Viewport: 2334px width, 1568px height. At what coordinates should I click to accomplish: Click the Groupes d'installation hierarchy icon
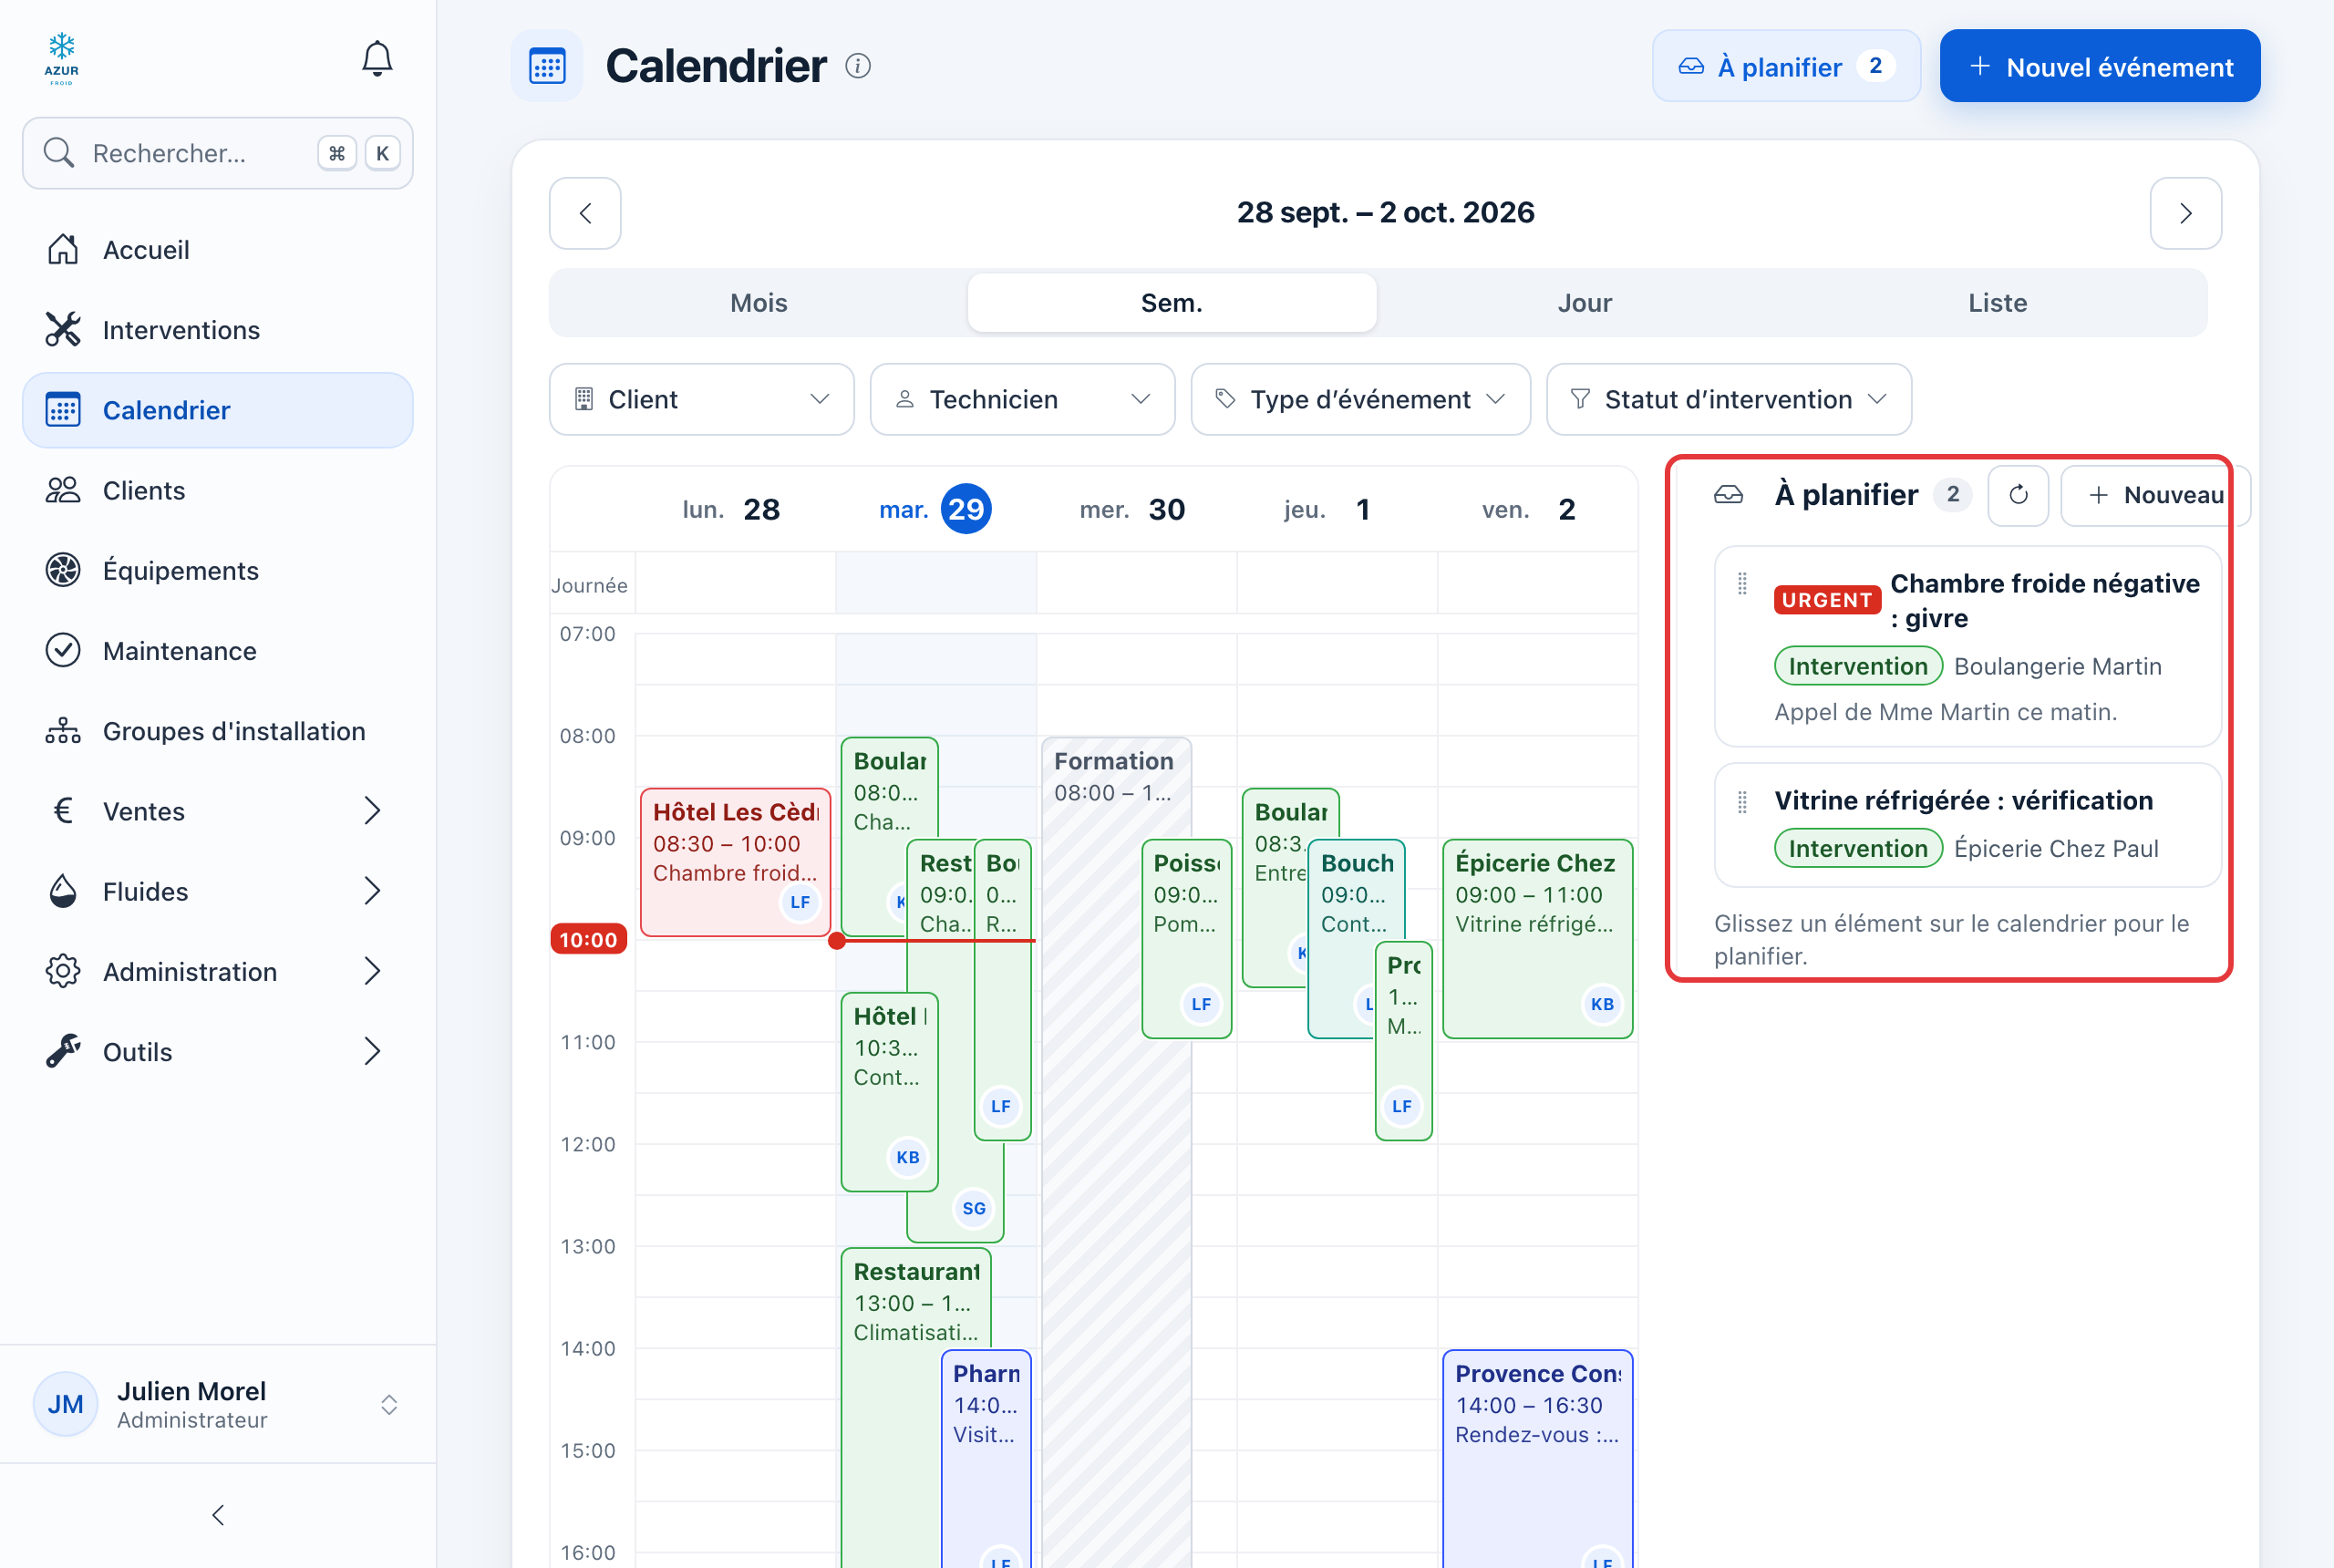coord(63,731)
